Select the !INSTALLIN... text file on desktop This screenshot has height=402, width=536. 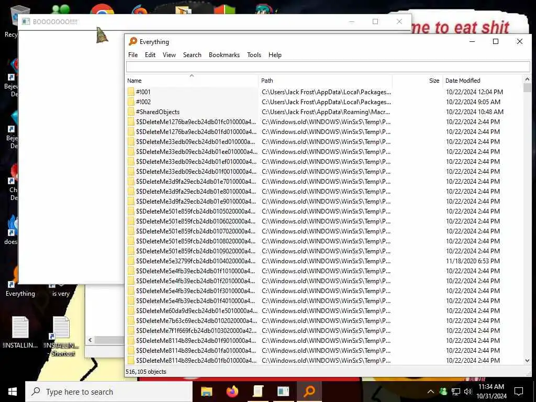point(20,332)
